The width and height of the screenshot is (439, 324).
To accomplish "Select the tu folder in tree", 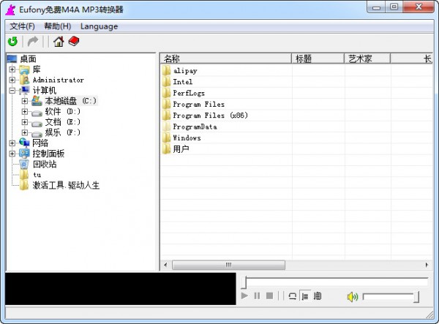I will 37,175.
